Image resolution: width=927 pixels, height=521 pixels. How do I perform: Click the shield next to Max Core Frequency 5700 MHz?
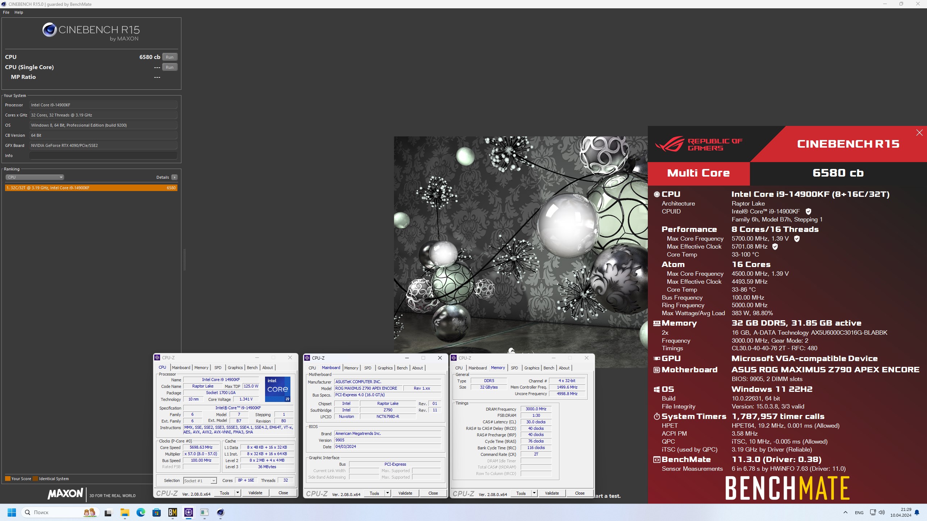[797, 239]
